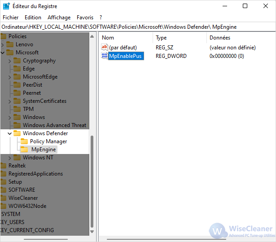Select the SOFTWARE subkey in the tree
Screen dimensions: 276x242
[x=22, y=190]
